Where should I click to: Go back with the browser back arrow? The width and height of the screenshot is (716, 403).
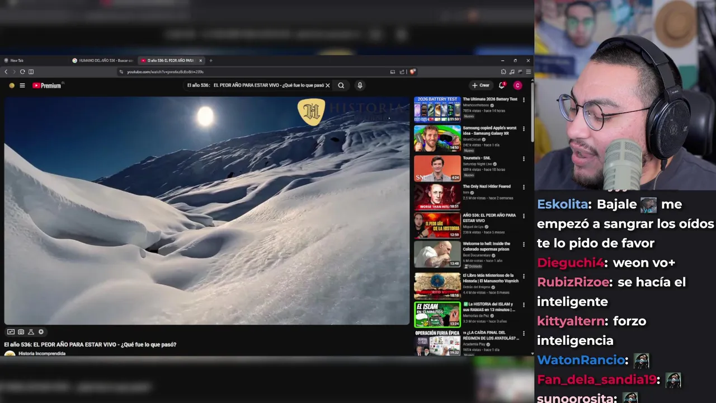pos(6,72)
